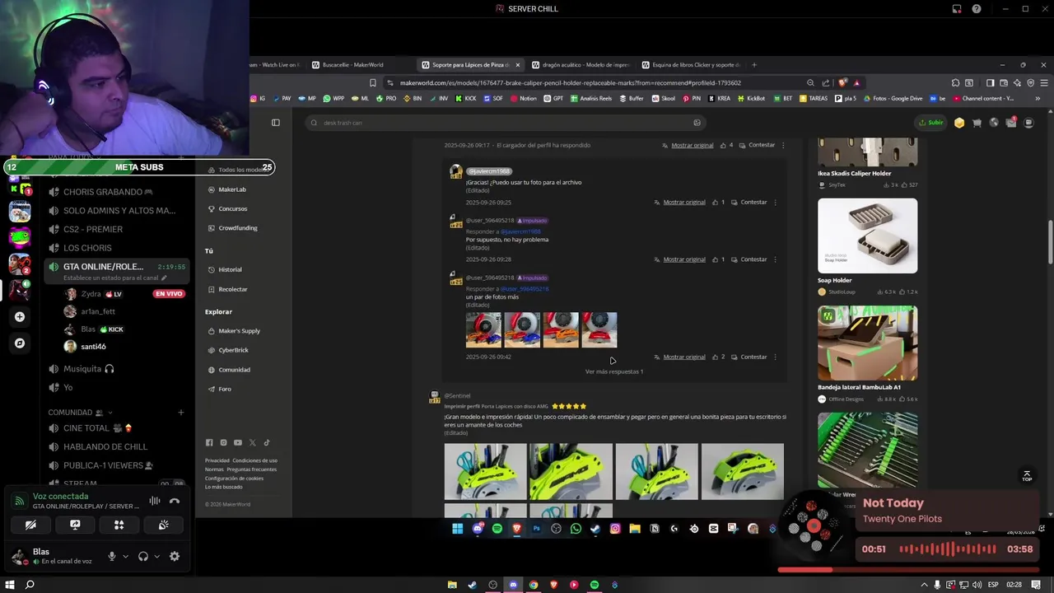Add a server with the plus button

point(20,316)
